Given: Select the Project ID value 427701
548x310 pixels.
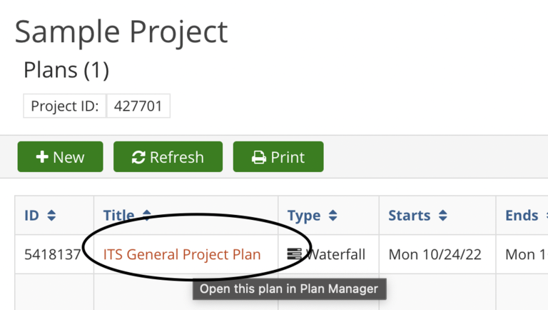Looking at the screenshot, I should click(x=138, y=106).
